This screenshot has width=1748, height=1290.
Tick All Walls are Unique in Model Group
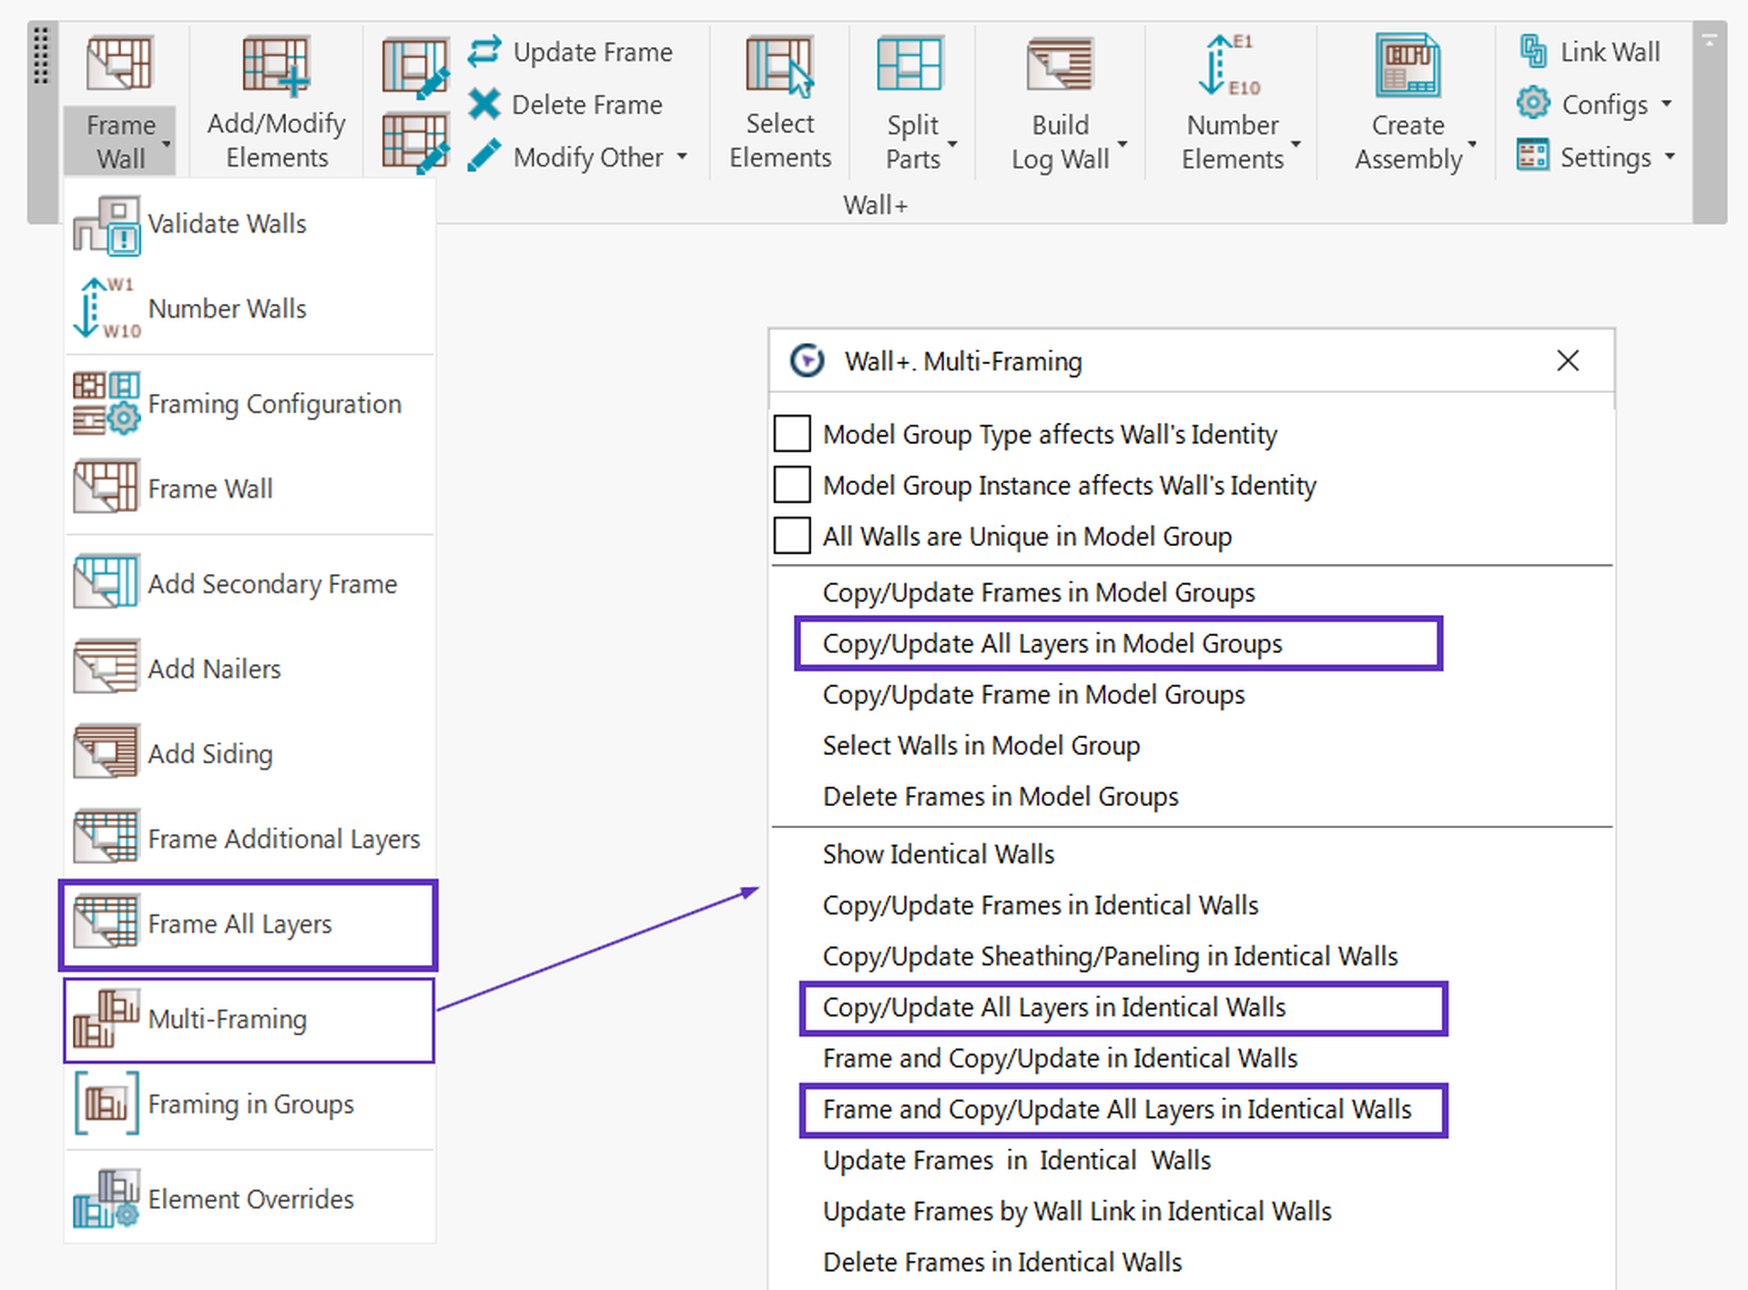tap(792, 536)
